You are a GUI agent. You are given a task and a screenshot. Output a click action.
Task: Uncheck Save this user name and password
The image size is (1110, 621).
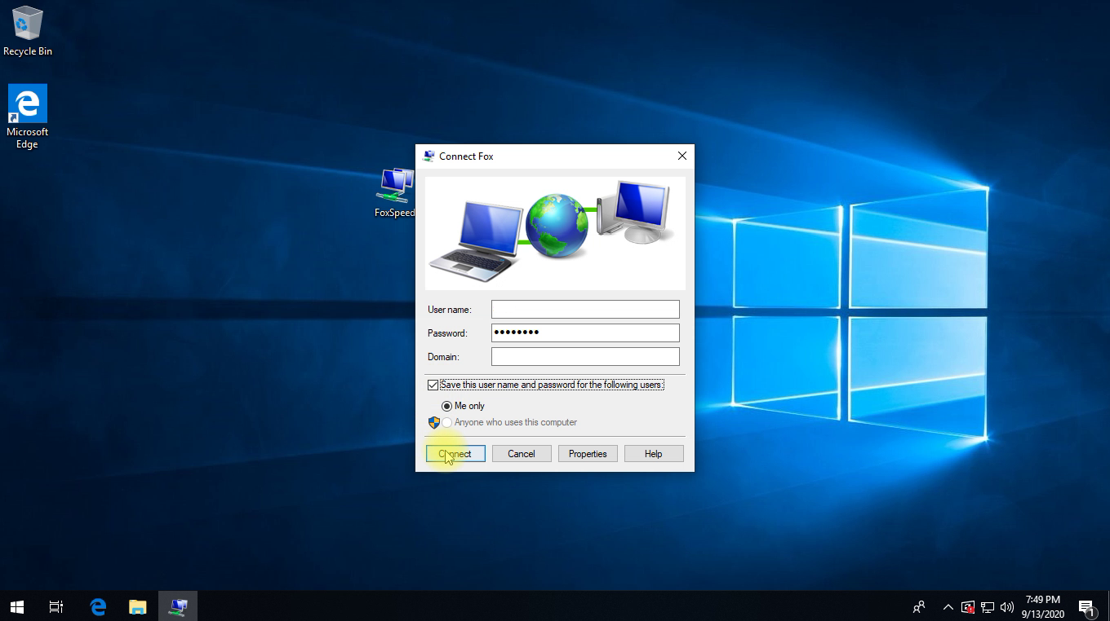click(x=433, y=385)
